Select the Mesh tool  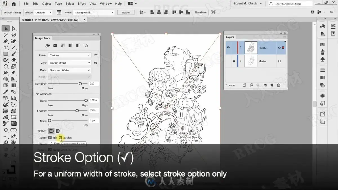6,85
